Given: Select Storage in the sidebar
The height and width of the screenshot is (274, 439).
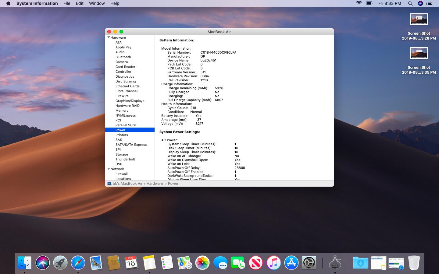Looking at the screenshot, I should (x=122, y=154).
